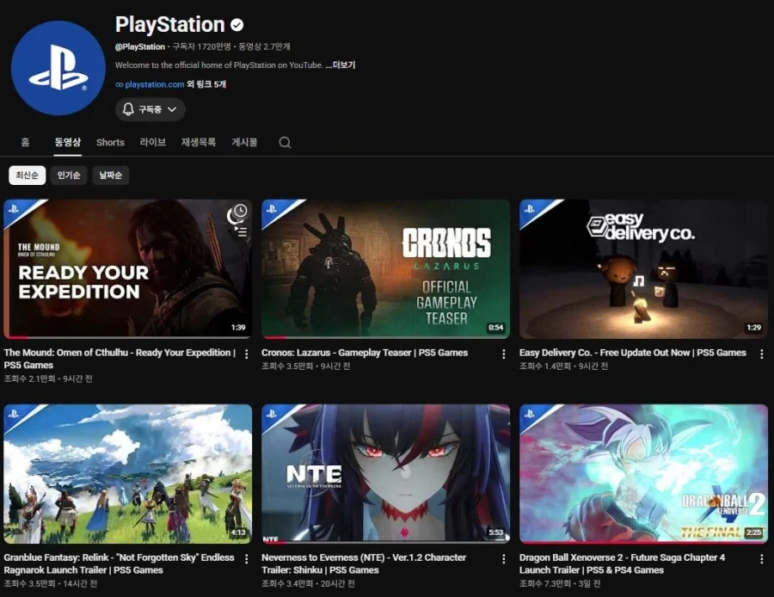Click the PlayStation channel avatar logo
Viewport: 774px width, 597px height.
coord(58,68)
